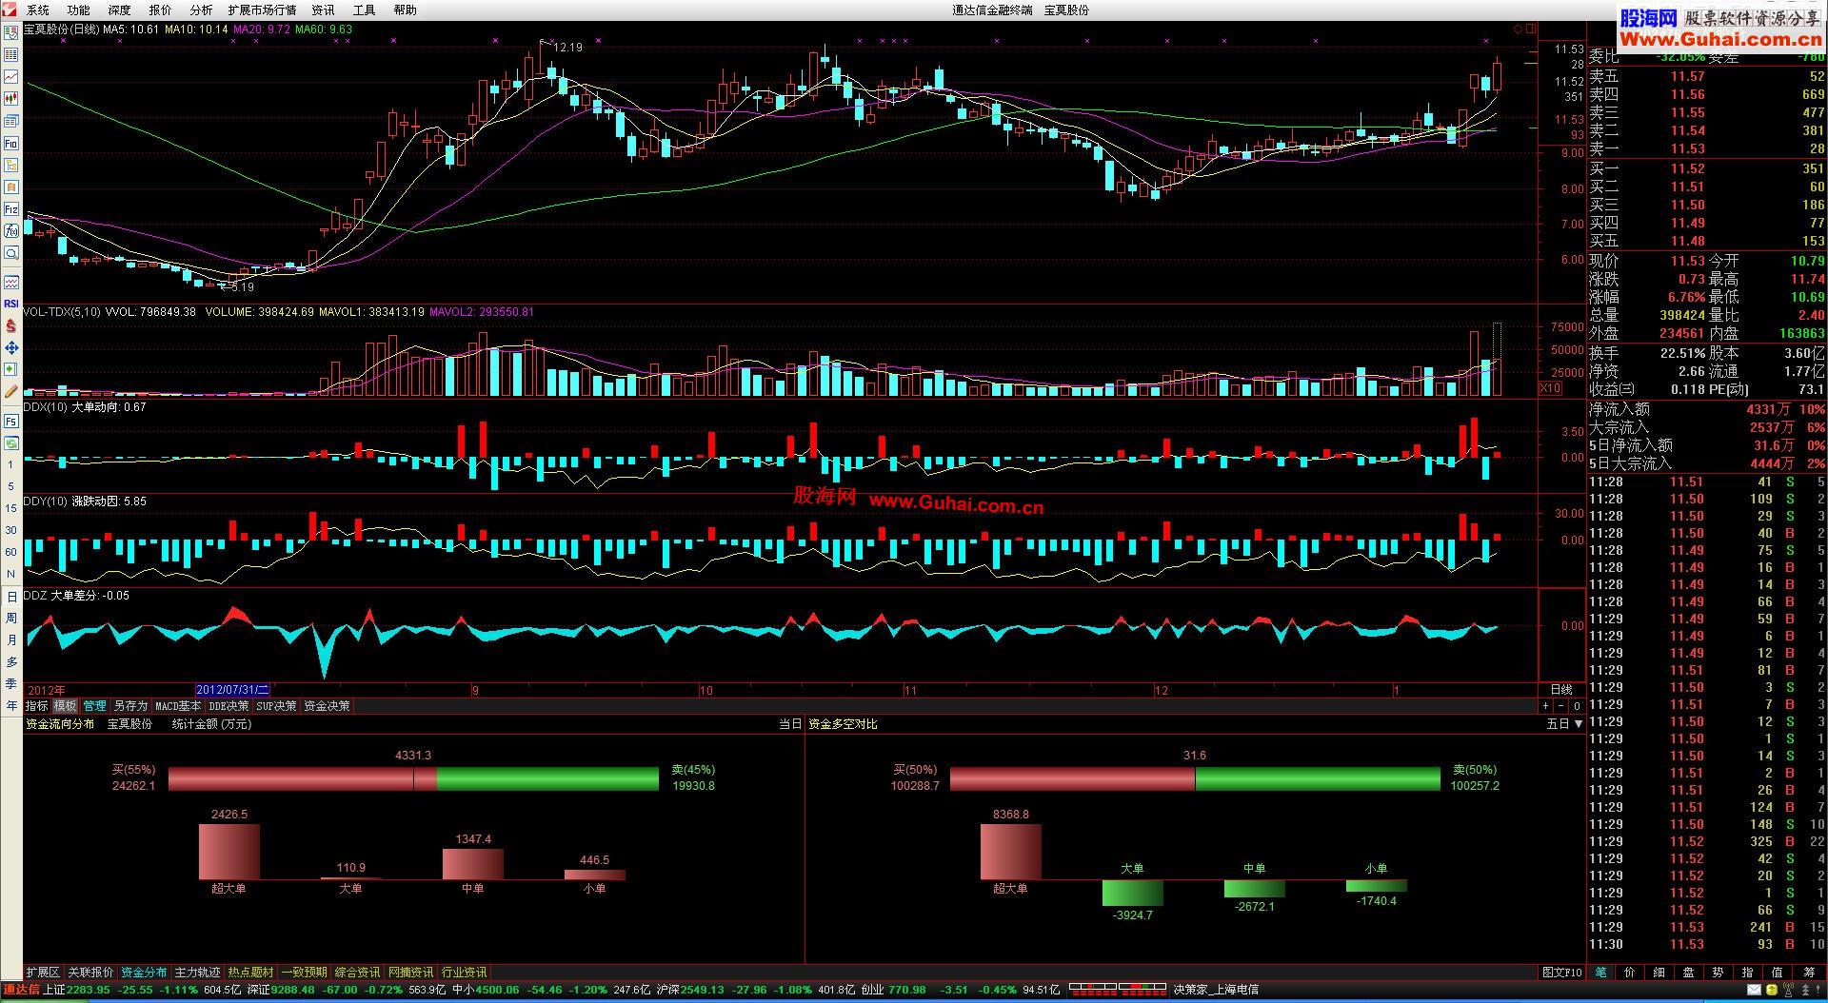Open the F12 trading icon in the sidebar
Screen dimensions: 1828x1003
click(x=11, y=208)
